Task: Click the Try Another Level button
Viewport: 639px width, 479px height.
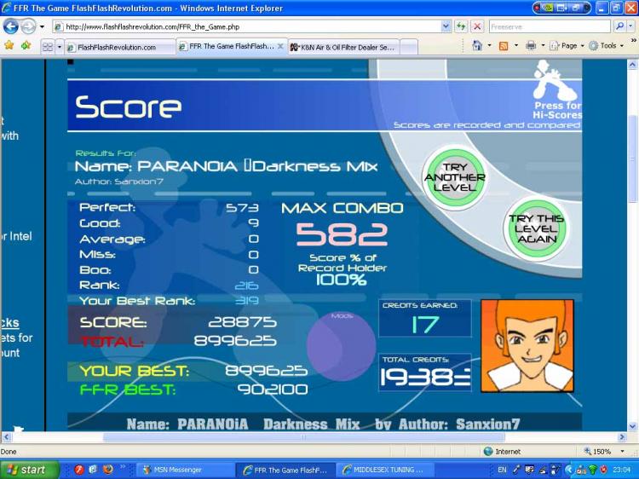Action: pyautogui.click(x=455, y=177)
